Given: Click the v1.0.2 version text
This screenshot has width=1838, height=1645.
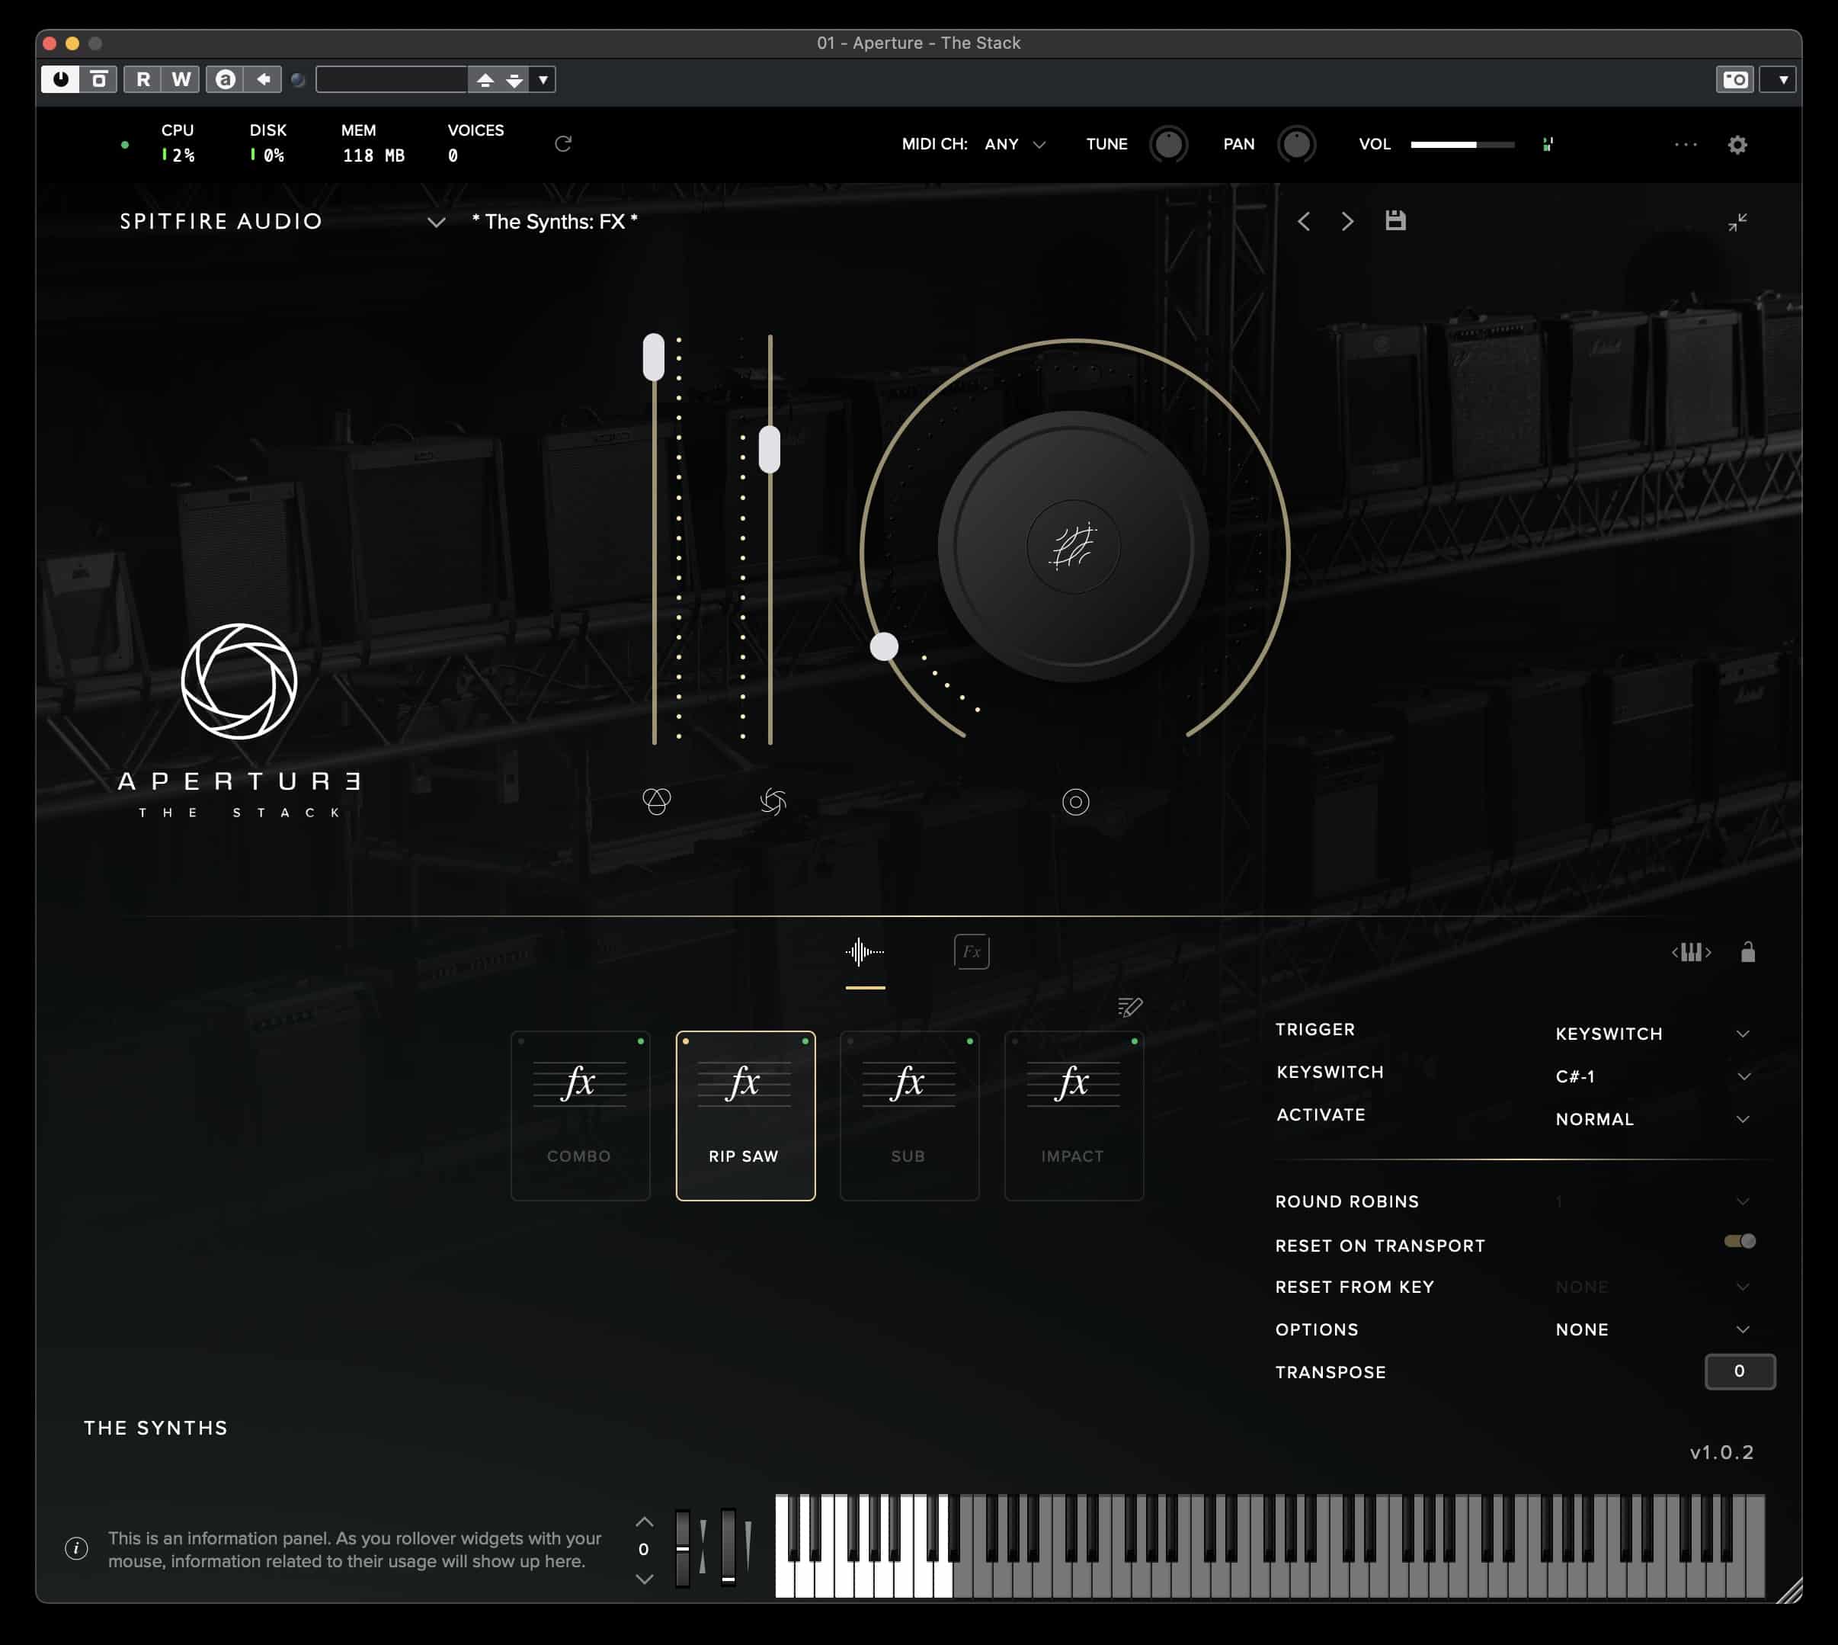Looking at the screenshot, I should click(x=1721, y=1452).
